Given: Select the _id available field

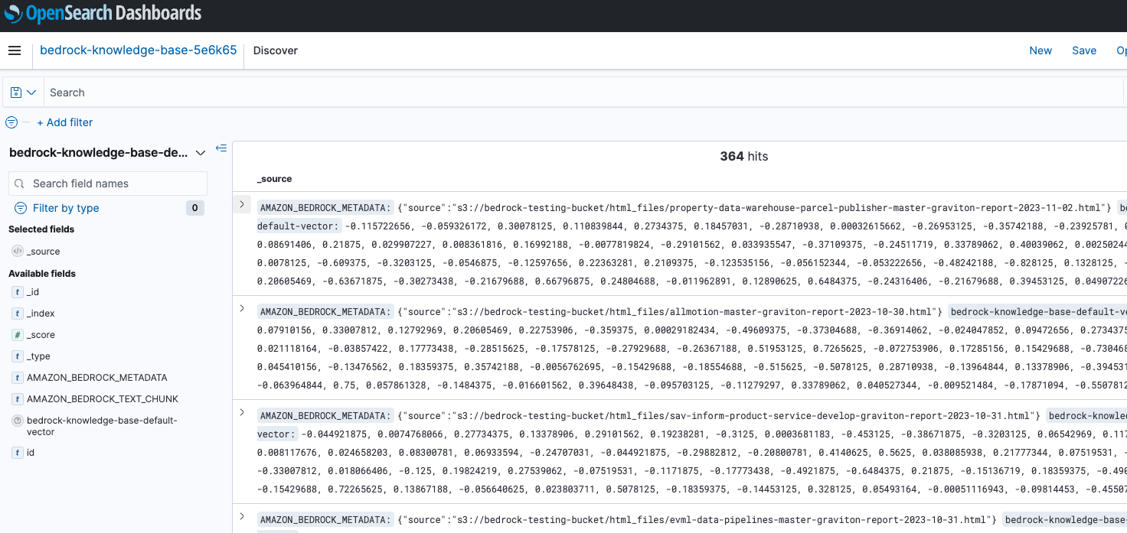Looking at the screenshot, I should [x=33, y=292].
